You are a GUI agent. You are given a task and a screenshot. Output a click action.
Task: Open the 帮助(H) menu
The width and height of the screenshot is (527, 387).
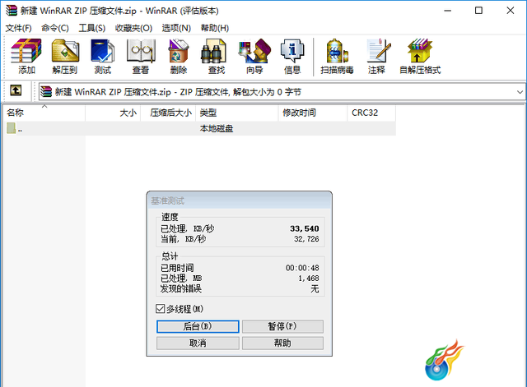[215, 28]
